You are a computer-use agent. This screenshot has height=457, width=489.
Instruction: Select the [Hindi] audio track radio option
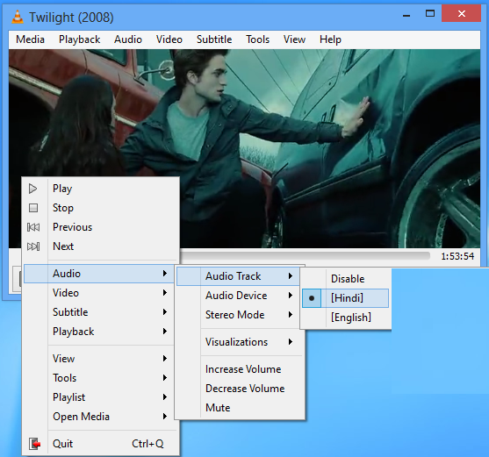pyautogui.click(x=345, y=298)
